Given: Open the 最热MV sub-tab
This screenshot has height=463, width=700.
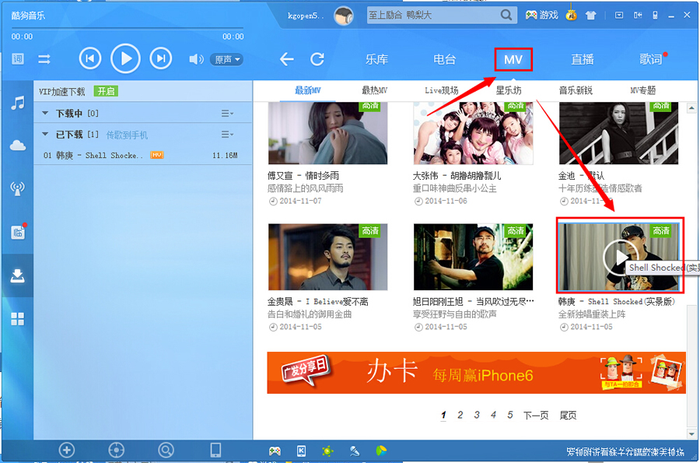Looking at the screenshot, I should click(x=375, y=89).
